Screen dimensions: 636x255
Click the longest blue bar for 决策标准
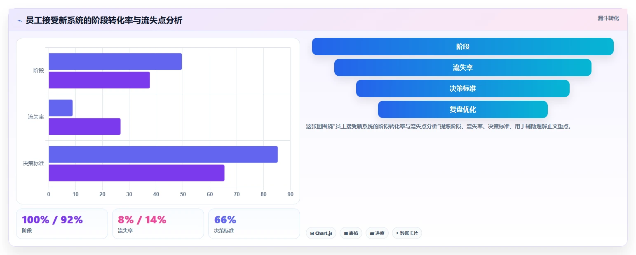[163, 154]
